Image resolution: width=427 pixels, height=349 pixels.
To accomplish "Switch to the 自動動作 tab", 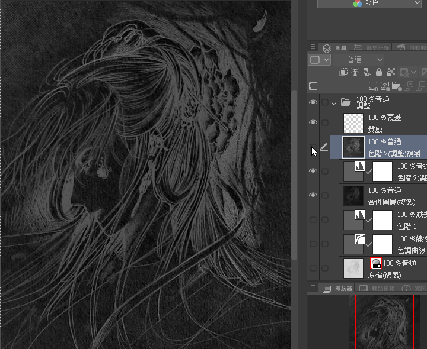I will [x=411, y=48].
